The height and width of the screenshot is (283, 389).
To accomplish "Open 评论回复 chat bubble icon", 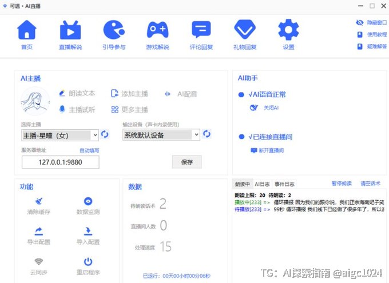I will point(201,30).
